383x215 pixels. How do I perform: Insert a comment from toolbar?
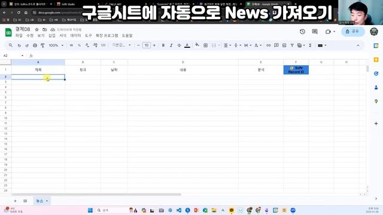(x=276, y=45)
